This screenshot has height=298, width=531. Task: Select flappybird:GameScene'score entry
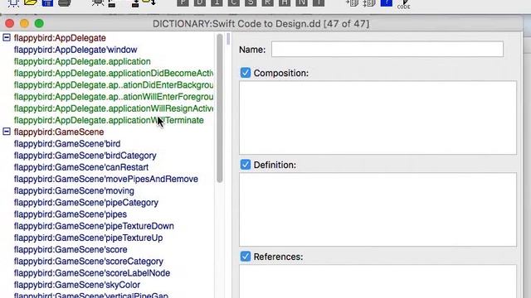pyautogui.click(x=71, y=250)
